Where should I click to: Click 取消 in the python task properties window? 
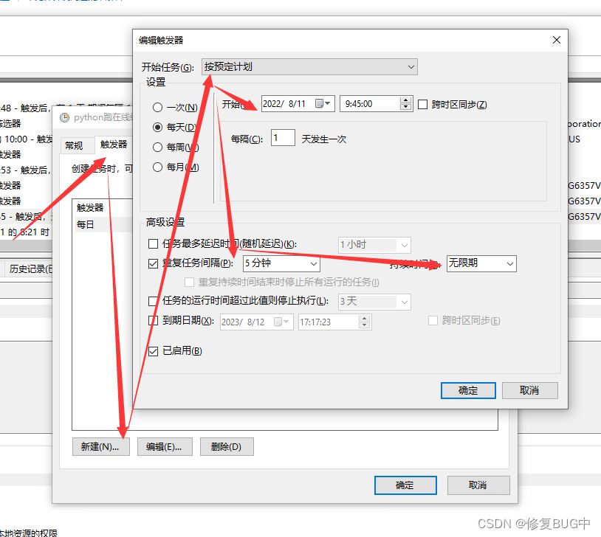pos(478,485)
